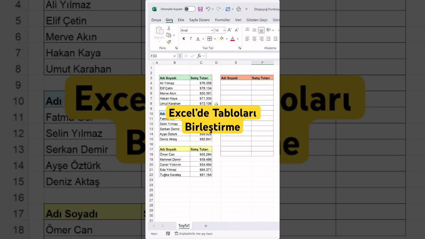Screen dimensions: 425x239
Task: Select column E header
Action: click(x=236, y=63)
